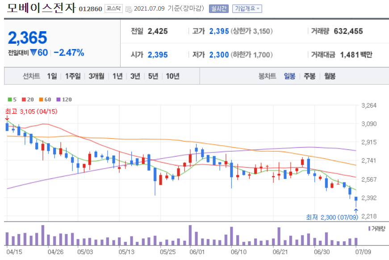
Task: Select the 3년 line chart tab
Action: tap(135, 76)
